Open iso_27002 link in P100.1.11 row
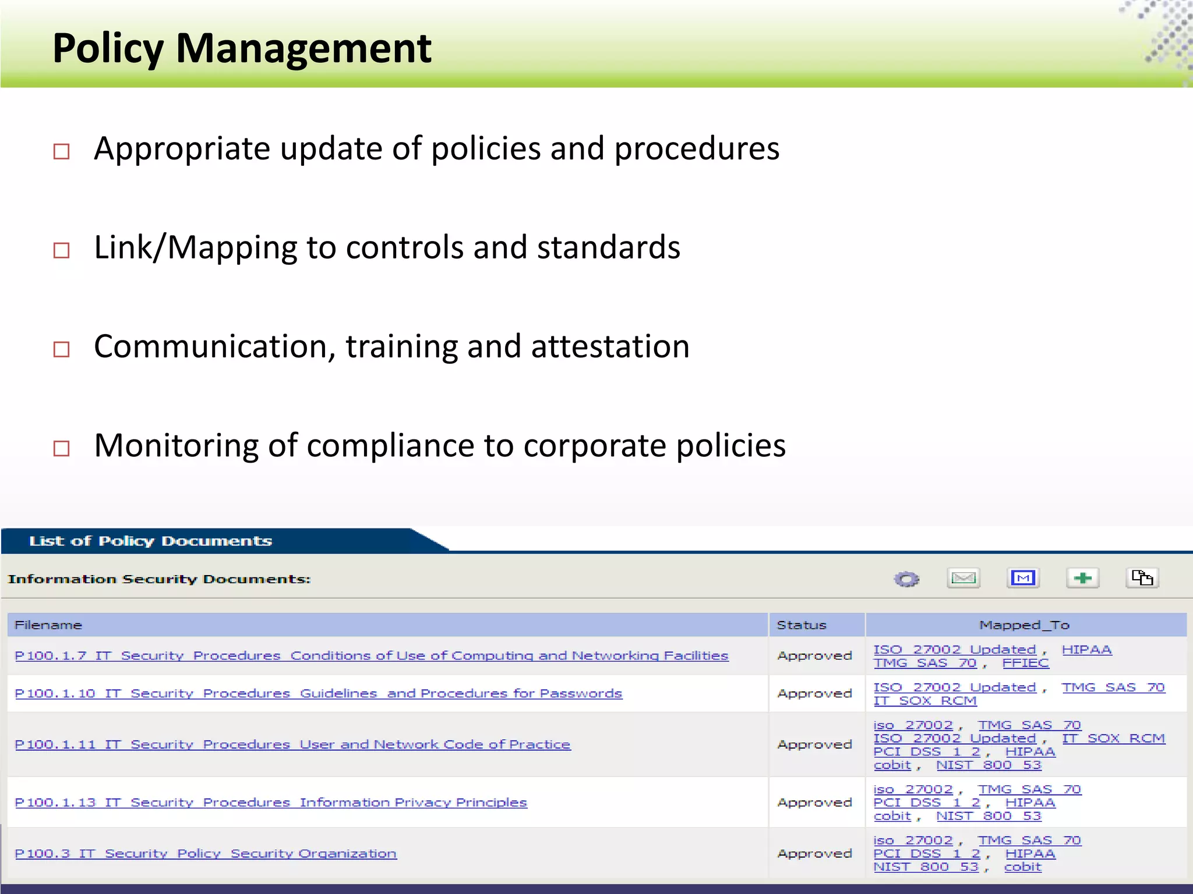1193x894 pixels. (x=913, y=725)
